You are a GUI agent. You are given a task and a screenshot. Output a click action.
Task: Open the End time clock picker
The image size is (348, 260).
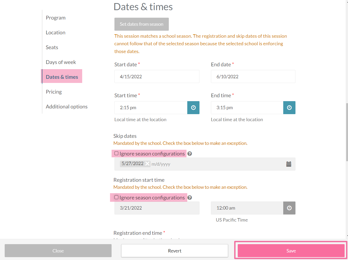[289, 108]
